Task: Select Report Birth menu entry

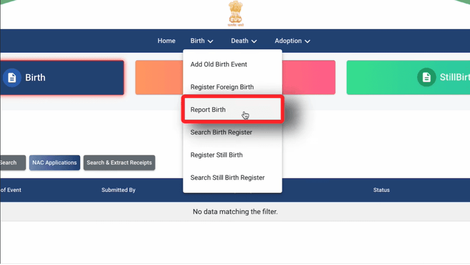Action: tap(208, 110)
